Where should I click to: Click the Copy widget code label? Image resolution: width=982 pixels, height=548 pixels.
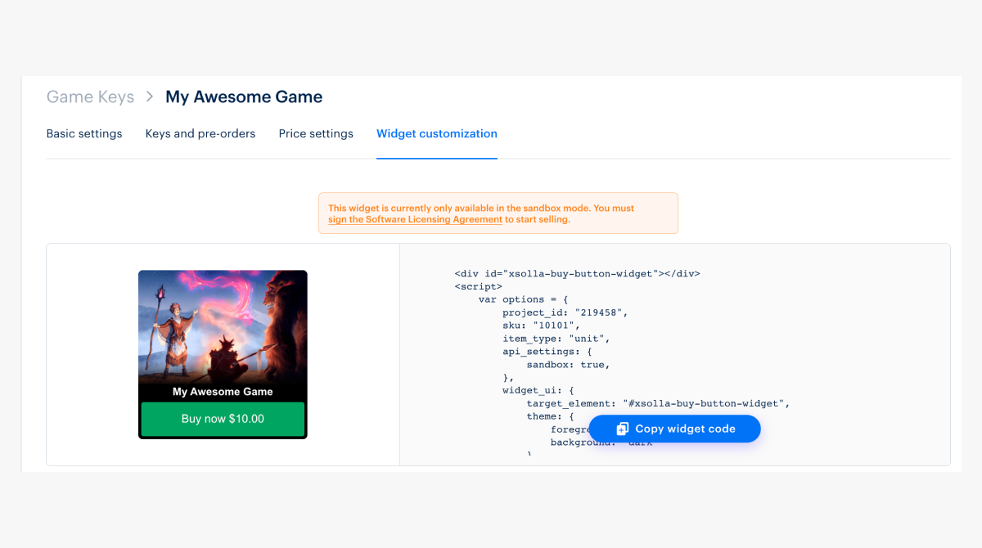[x=685, y=429]
